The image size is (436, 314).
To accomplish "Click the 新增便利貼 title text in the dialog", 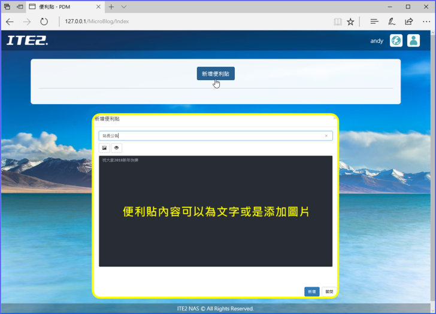I will tap(107, 119).
